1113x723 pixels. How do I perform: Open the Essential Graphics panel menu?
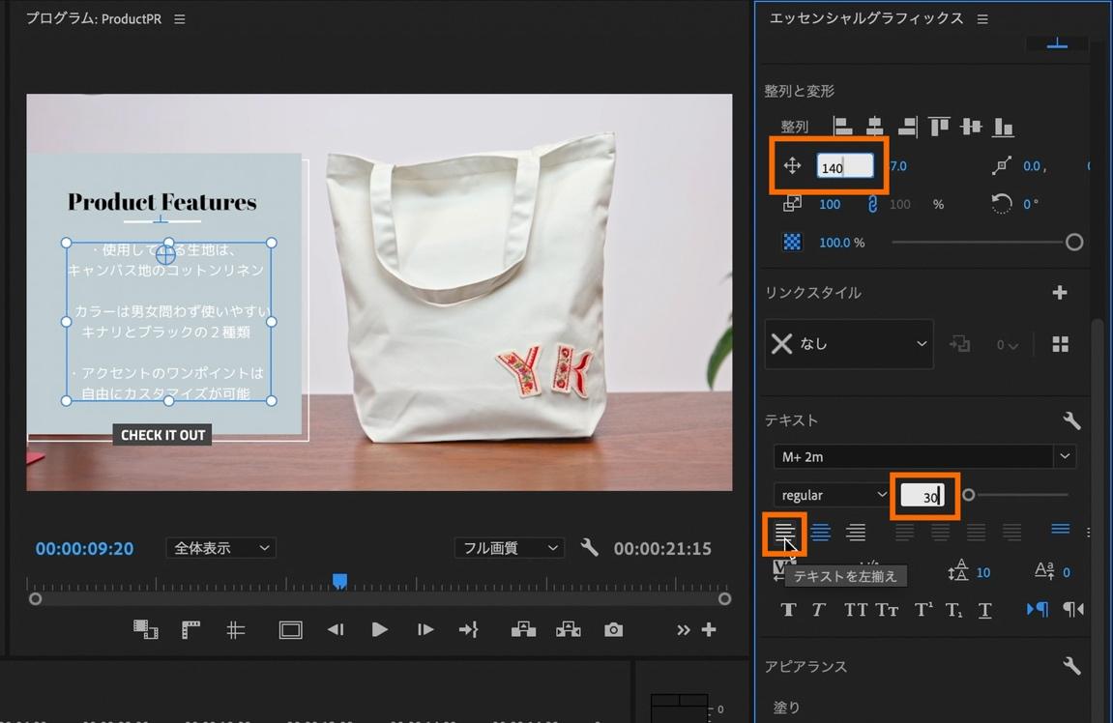(x=982, y=19)
